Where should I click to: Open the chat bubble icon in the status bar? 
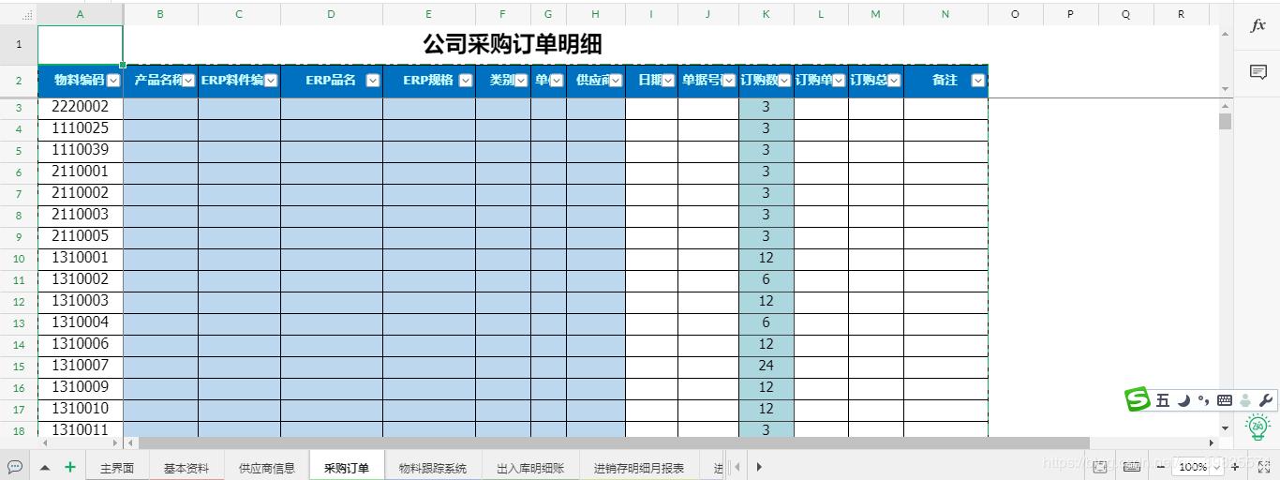(14, 467)
